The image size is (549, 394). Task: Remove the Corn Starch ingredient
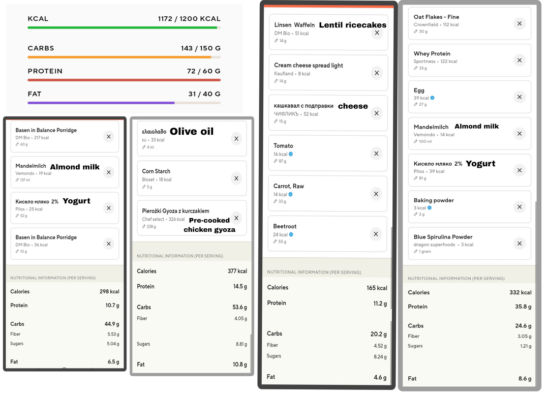tap(236, 178)
